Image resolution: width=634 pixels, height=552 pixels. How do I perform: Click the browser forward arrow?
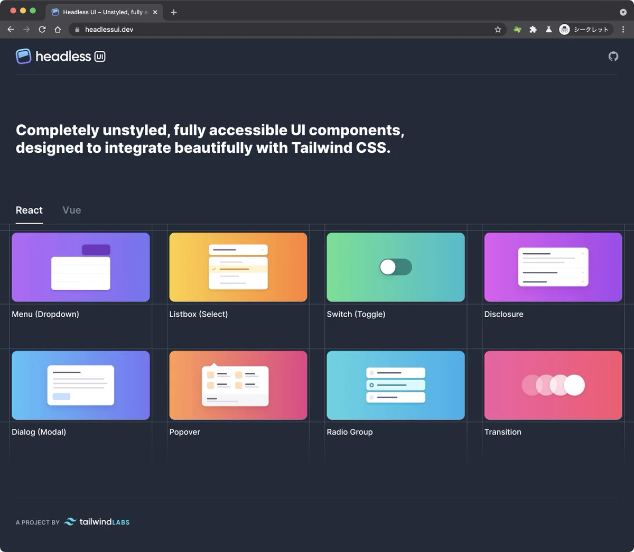click(26, 30)
